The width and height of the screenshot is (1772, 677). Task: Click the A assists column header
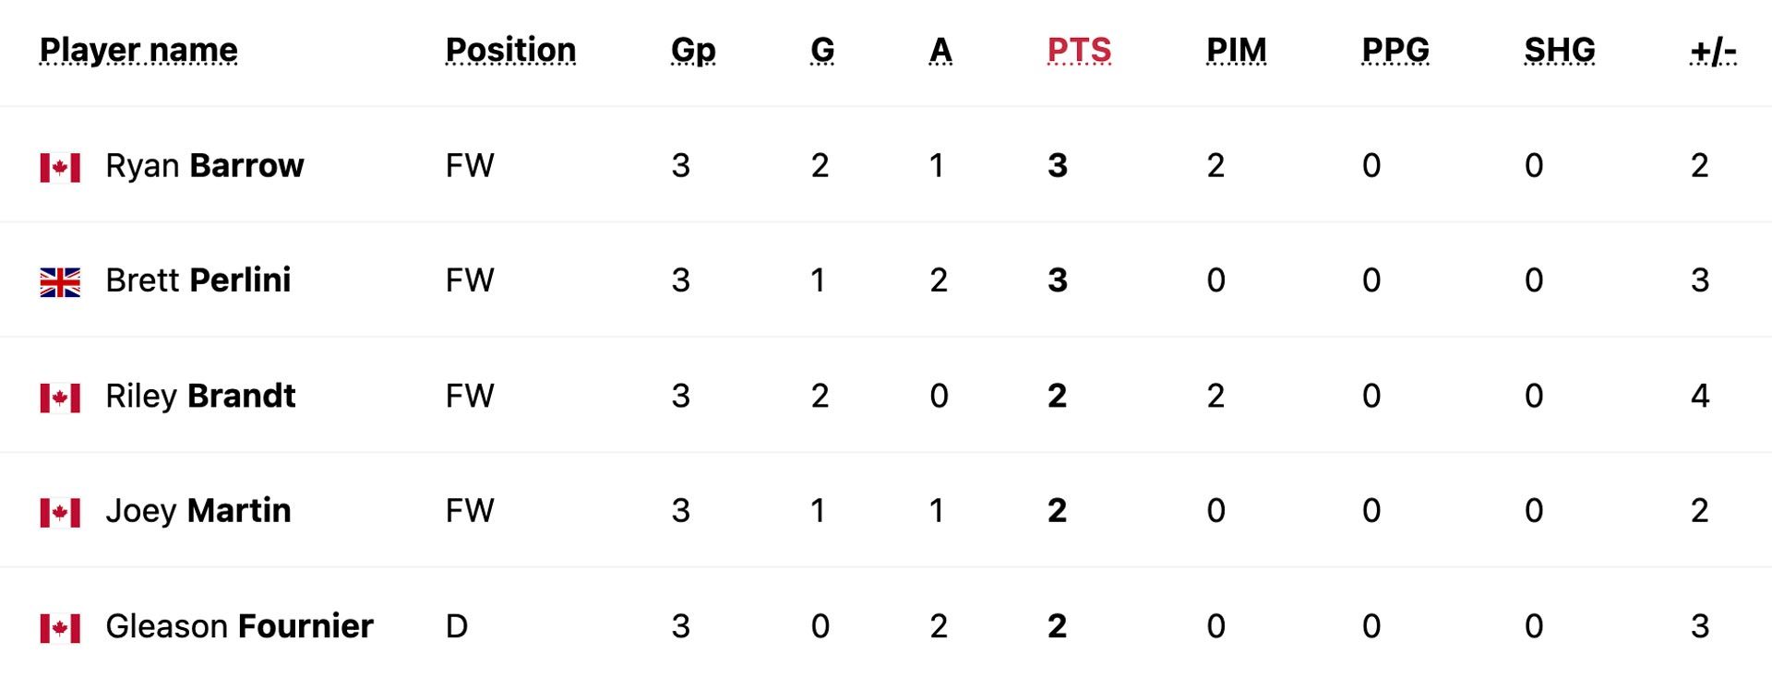940,50
